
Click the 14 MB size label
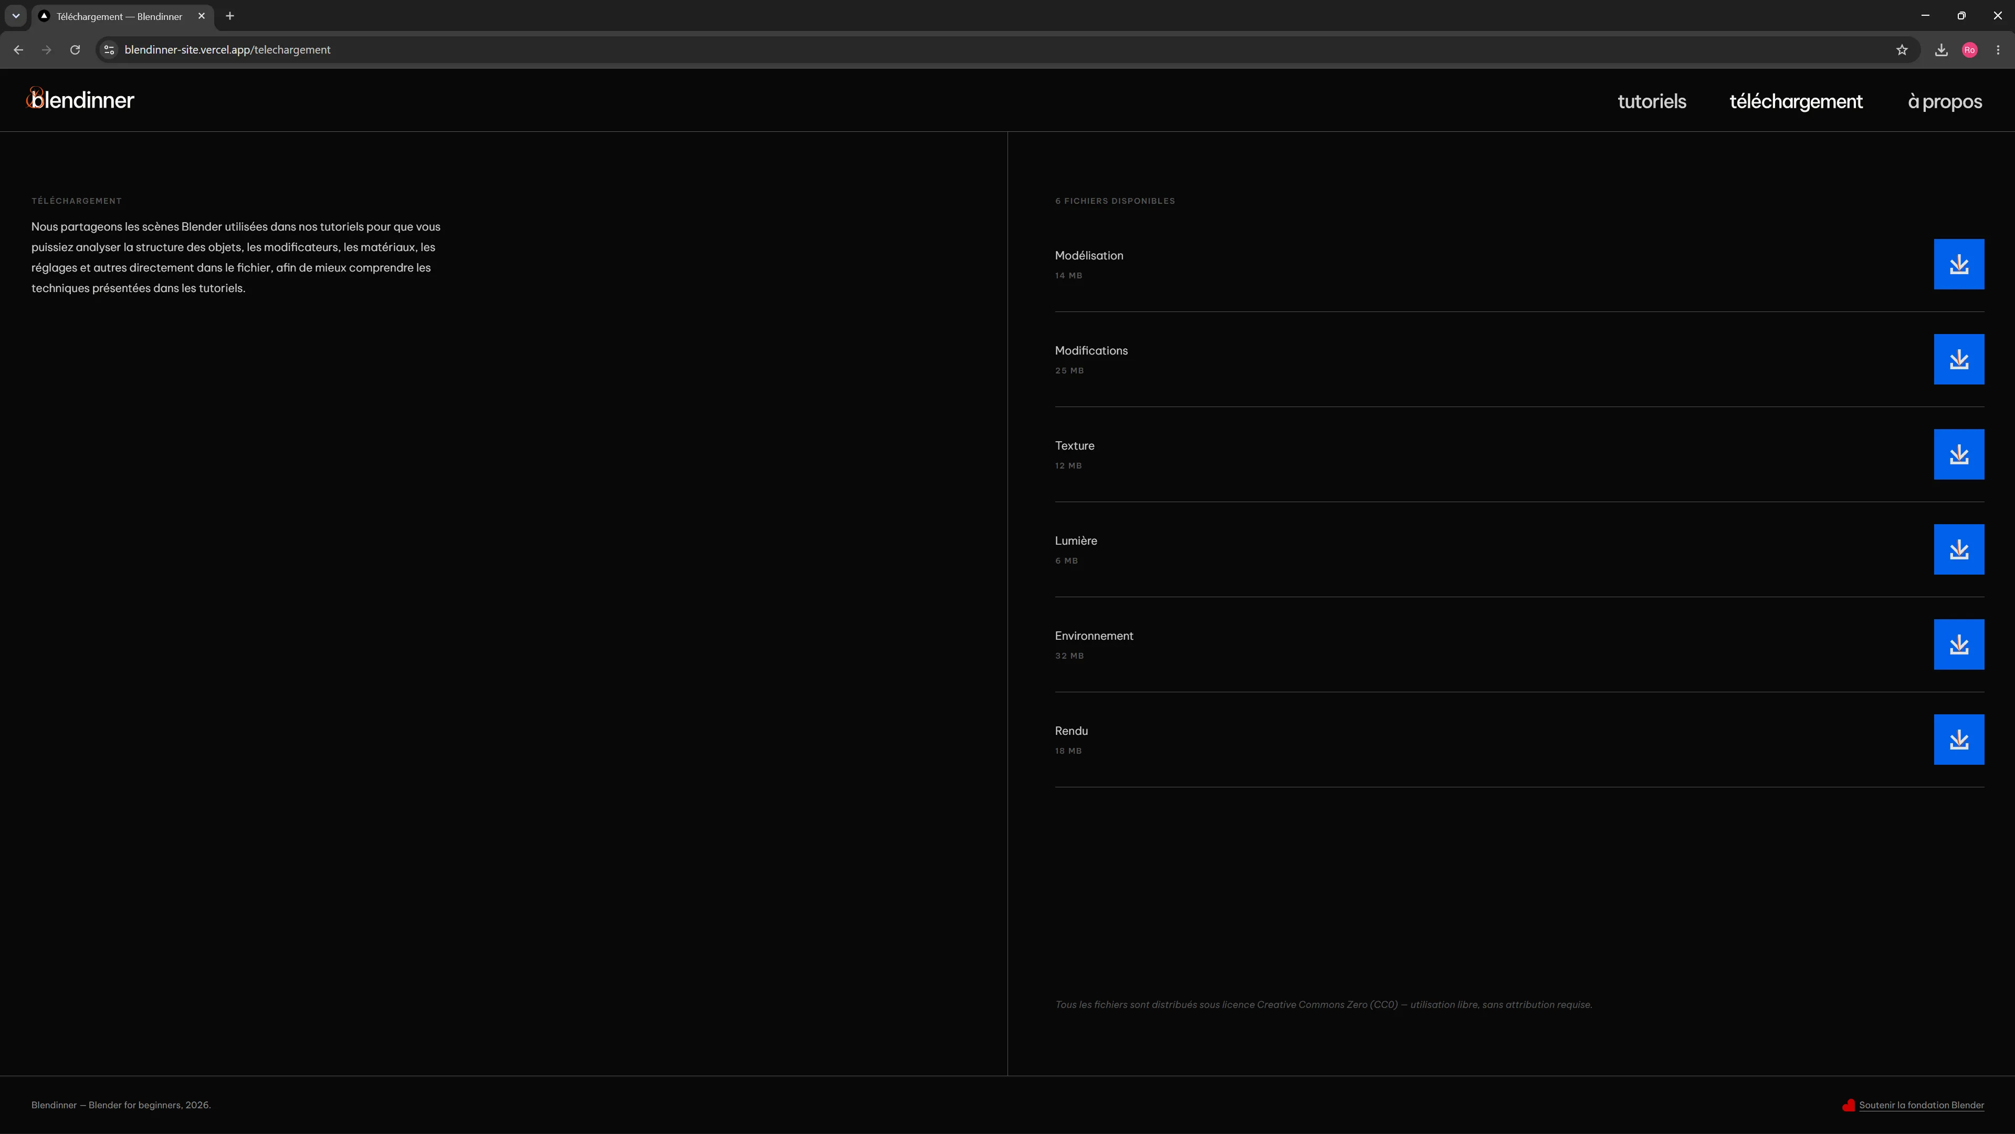point(1068,275)
